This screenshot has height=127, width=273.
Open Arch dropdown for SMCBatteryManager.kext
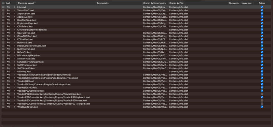[11, 62]
